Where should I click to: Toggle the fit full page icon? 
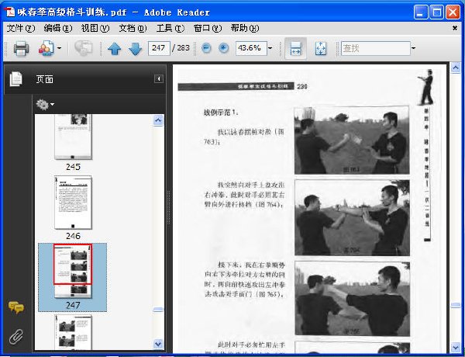(320, 48)
